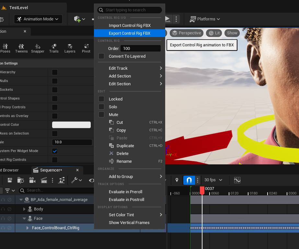Viewport: 299px width, 249px height.
Task: Open the 30 fps frame rate dropdown
Action: [x=213, y=180]
